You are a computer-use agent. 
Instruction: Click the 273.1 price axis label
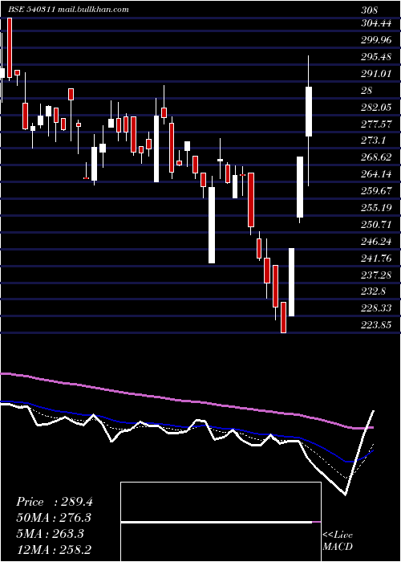373,140
